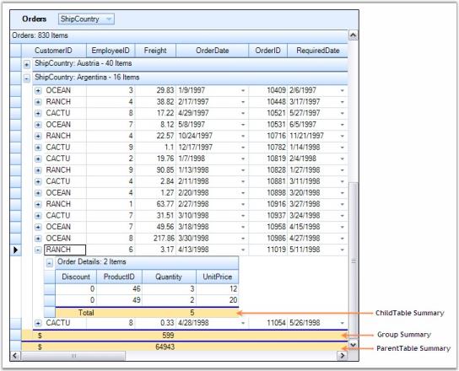Click the vertical scrollbar down arrow
The width and height of the screenshot is (459, 371).
[x=353, y=345]
